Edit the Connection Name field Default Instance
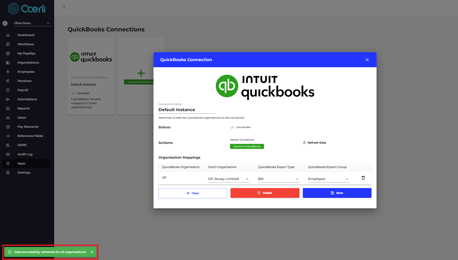Viewport: 458px width, 260px height. (x=187, y=110)
